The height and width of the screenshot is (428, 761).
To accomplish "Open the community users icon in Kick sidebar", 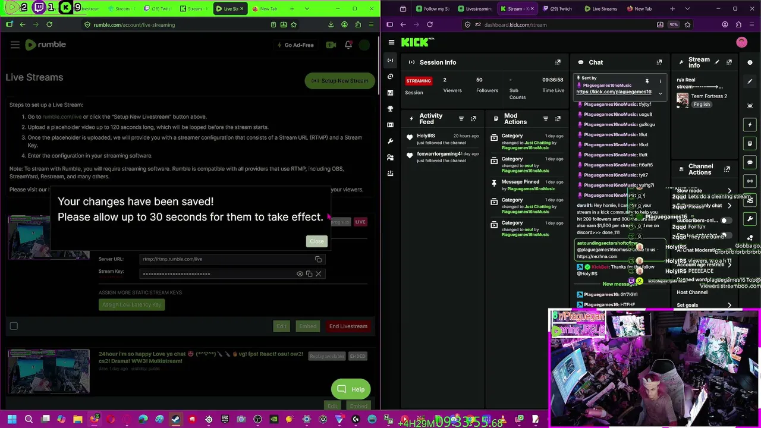I will (x=390, y=157).
